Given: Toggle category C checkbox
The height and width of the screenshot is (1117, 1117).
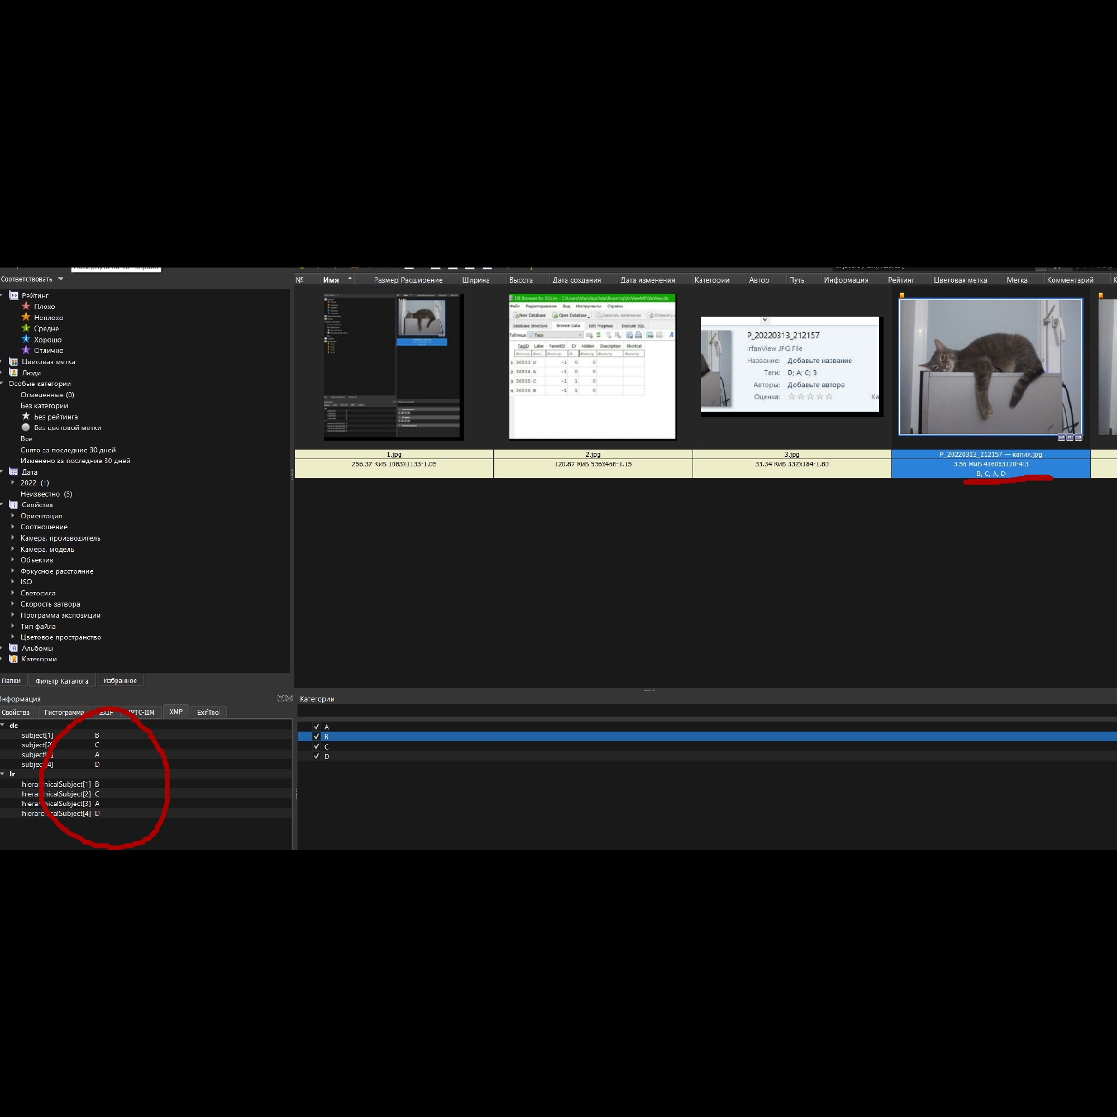Looking at the screenshot, I should click(x=316, y=746).
